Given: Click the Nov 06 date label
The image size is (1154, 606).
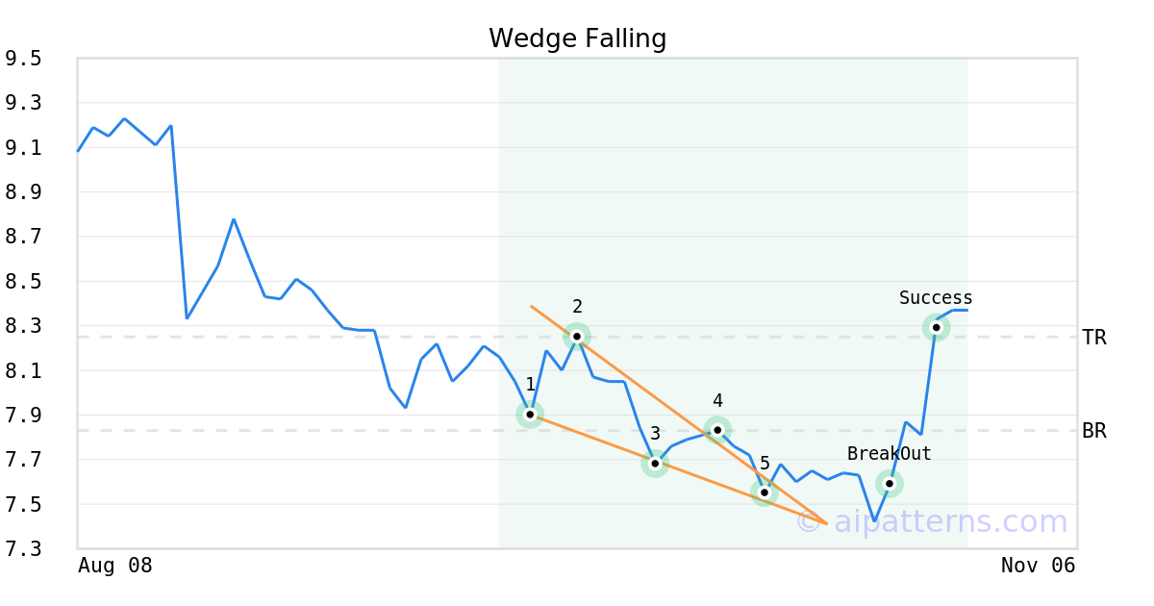Looking at the screenshot, I should pos(1039,566).
